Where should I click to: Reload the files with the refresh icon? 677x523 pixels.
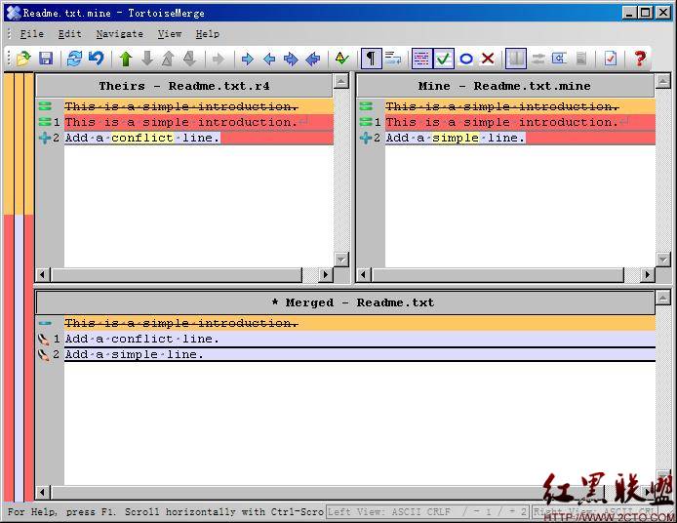coord(74,59)
